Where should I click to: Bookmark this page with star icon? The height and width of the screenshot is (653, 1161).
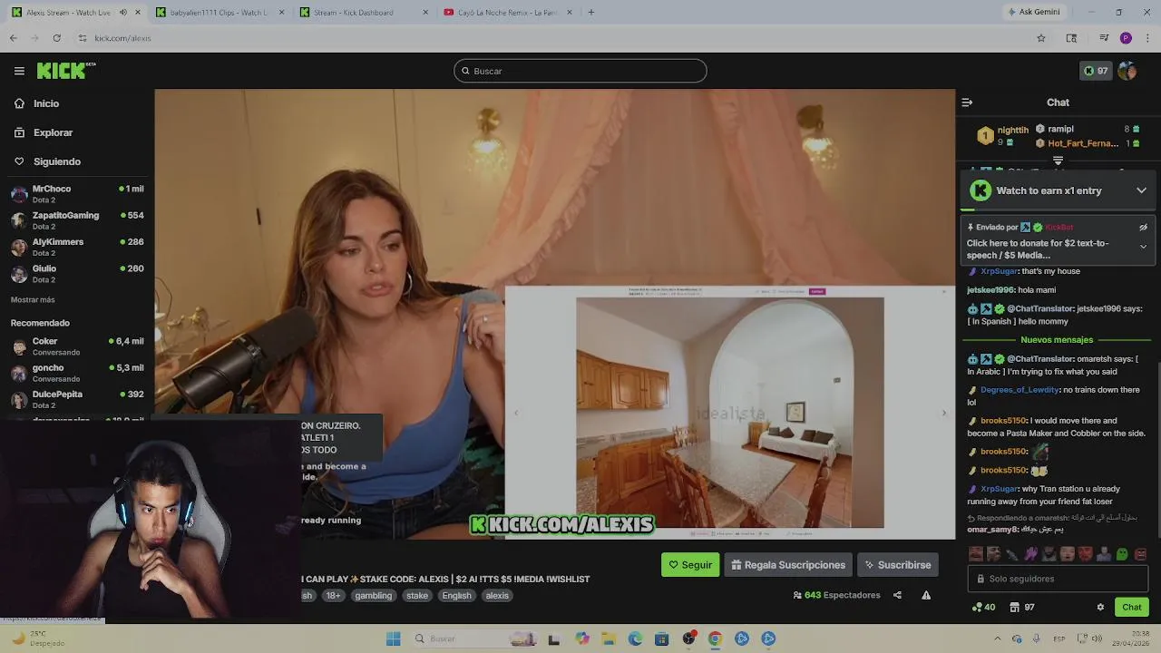1041,38
